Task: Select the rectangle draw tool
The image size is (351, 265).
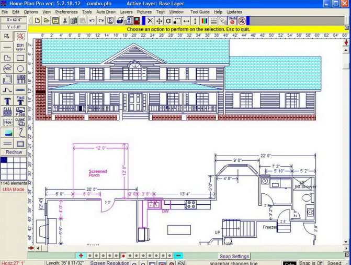Action: pos(20,58)
